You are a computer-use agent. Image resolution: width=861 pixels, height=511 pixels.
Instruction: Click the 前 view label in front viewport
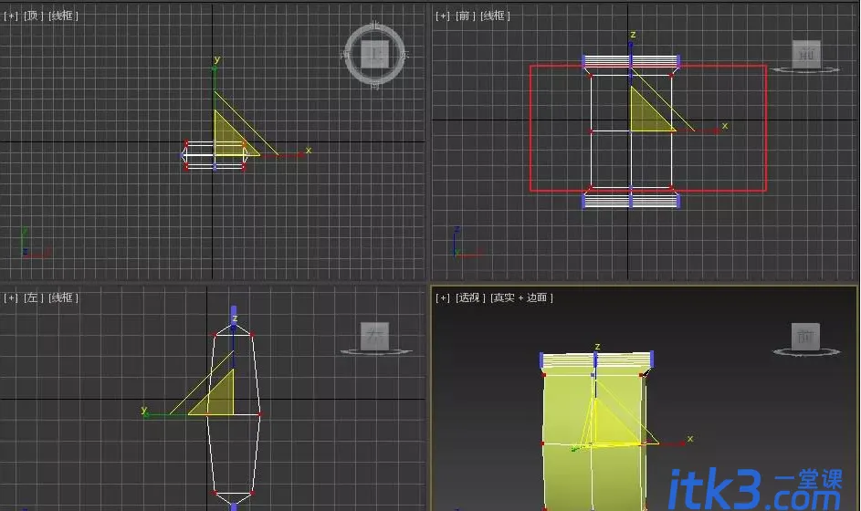tap(465, 16)
